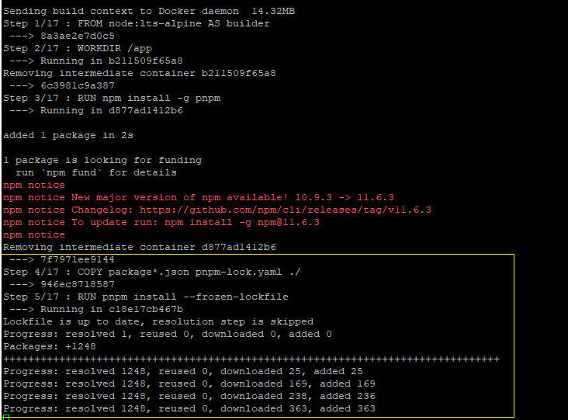The height and width of the screenshot is (420, 568).
Task: Click the progress line showing downloaded 169
Action: point(189,384)
